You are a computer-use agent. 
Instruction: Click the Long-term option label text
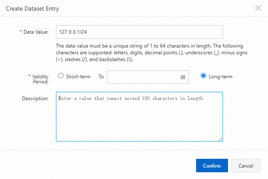click(220, 77)
